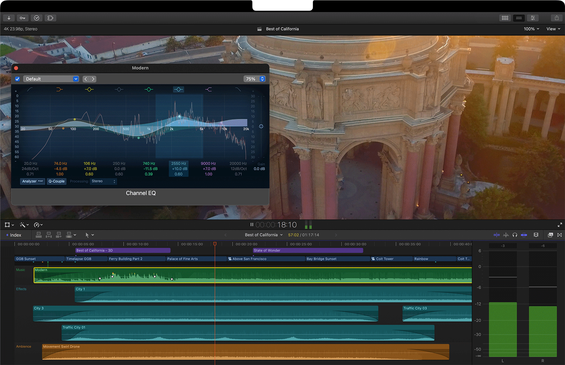Open the 100% zoom level dropdown

point(531,29)
